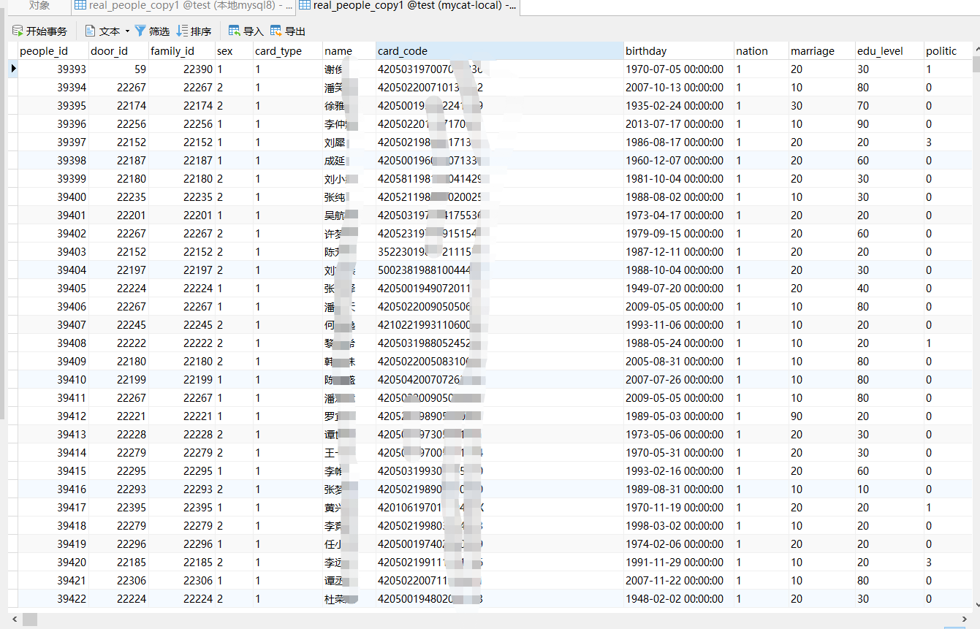Click the family_id column header
Image resolution: width=980 pixels, height=629 pixels.
pos(181,51)
